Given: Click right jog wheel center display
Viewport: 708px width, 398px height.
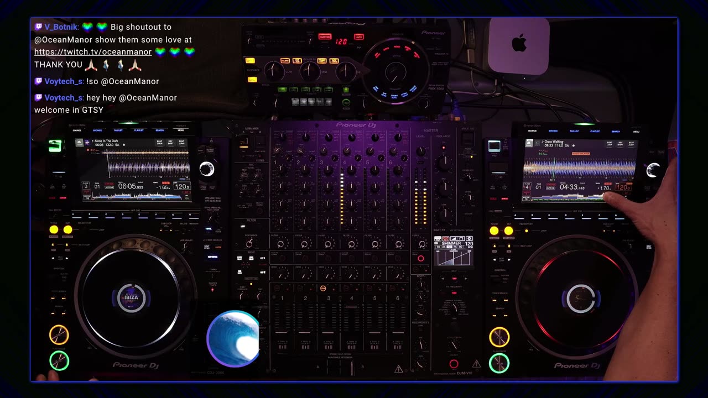Looking at the screenshot, I should 581,298.
